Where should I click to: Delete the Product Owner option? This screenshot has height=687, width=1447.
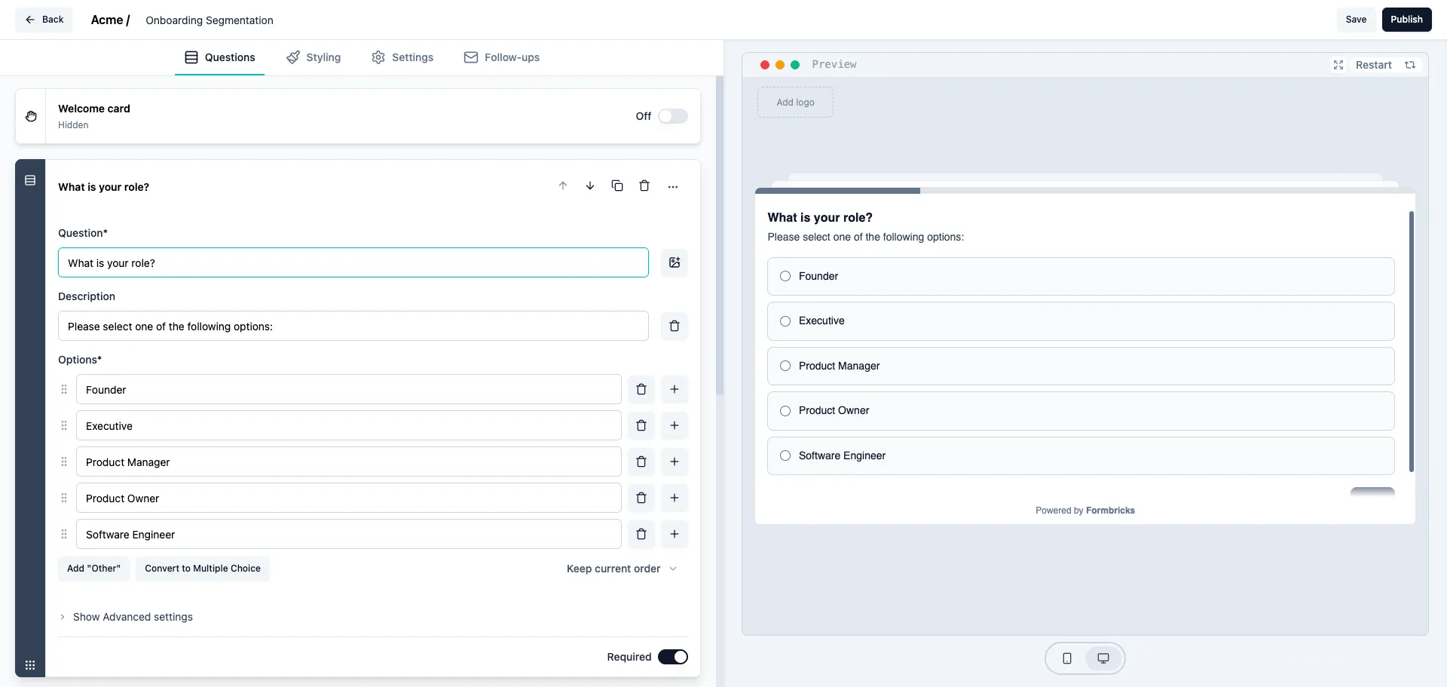[x=641, y=498]
